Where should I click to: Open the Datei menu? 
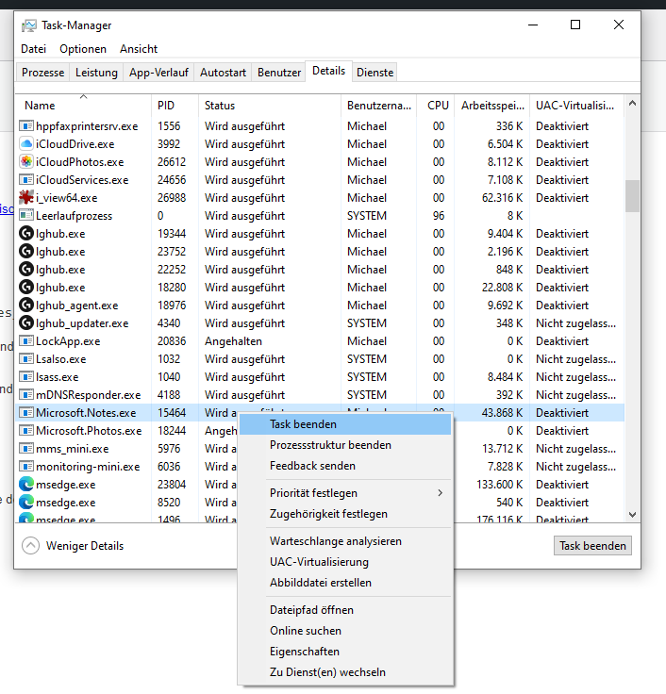point(33,49)
